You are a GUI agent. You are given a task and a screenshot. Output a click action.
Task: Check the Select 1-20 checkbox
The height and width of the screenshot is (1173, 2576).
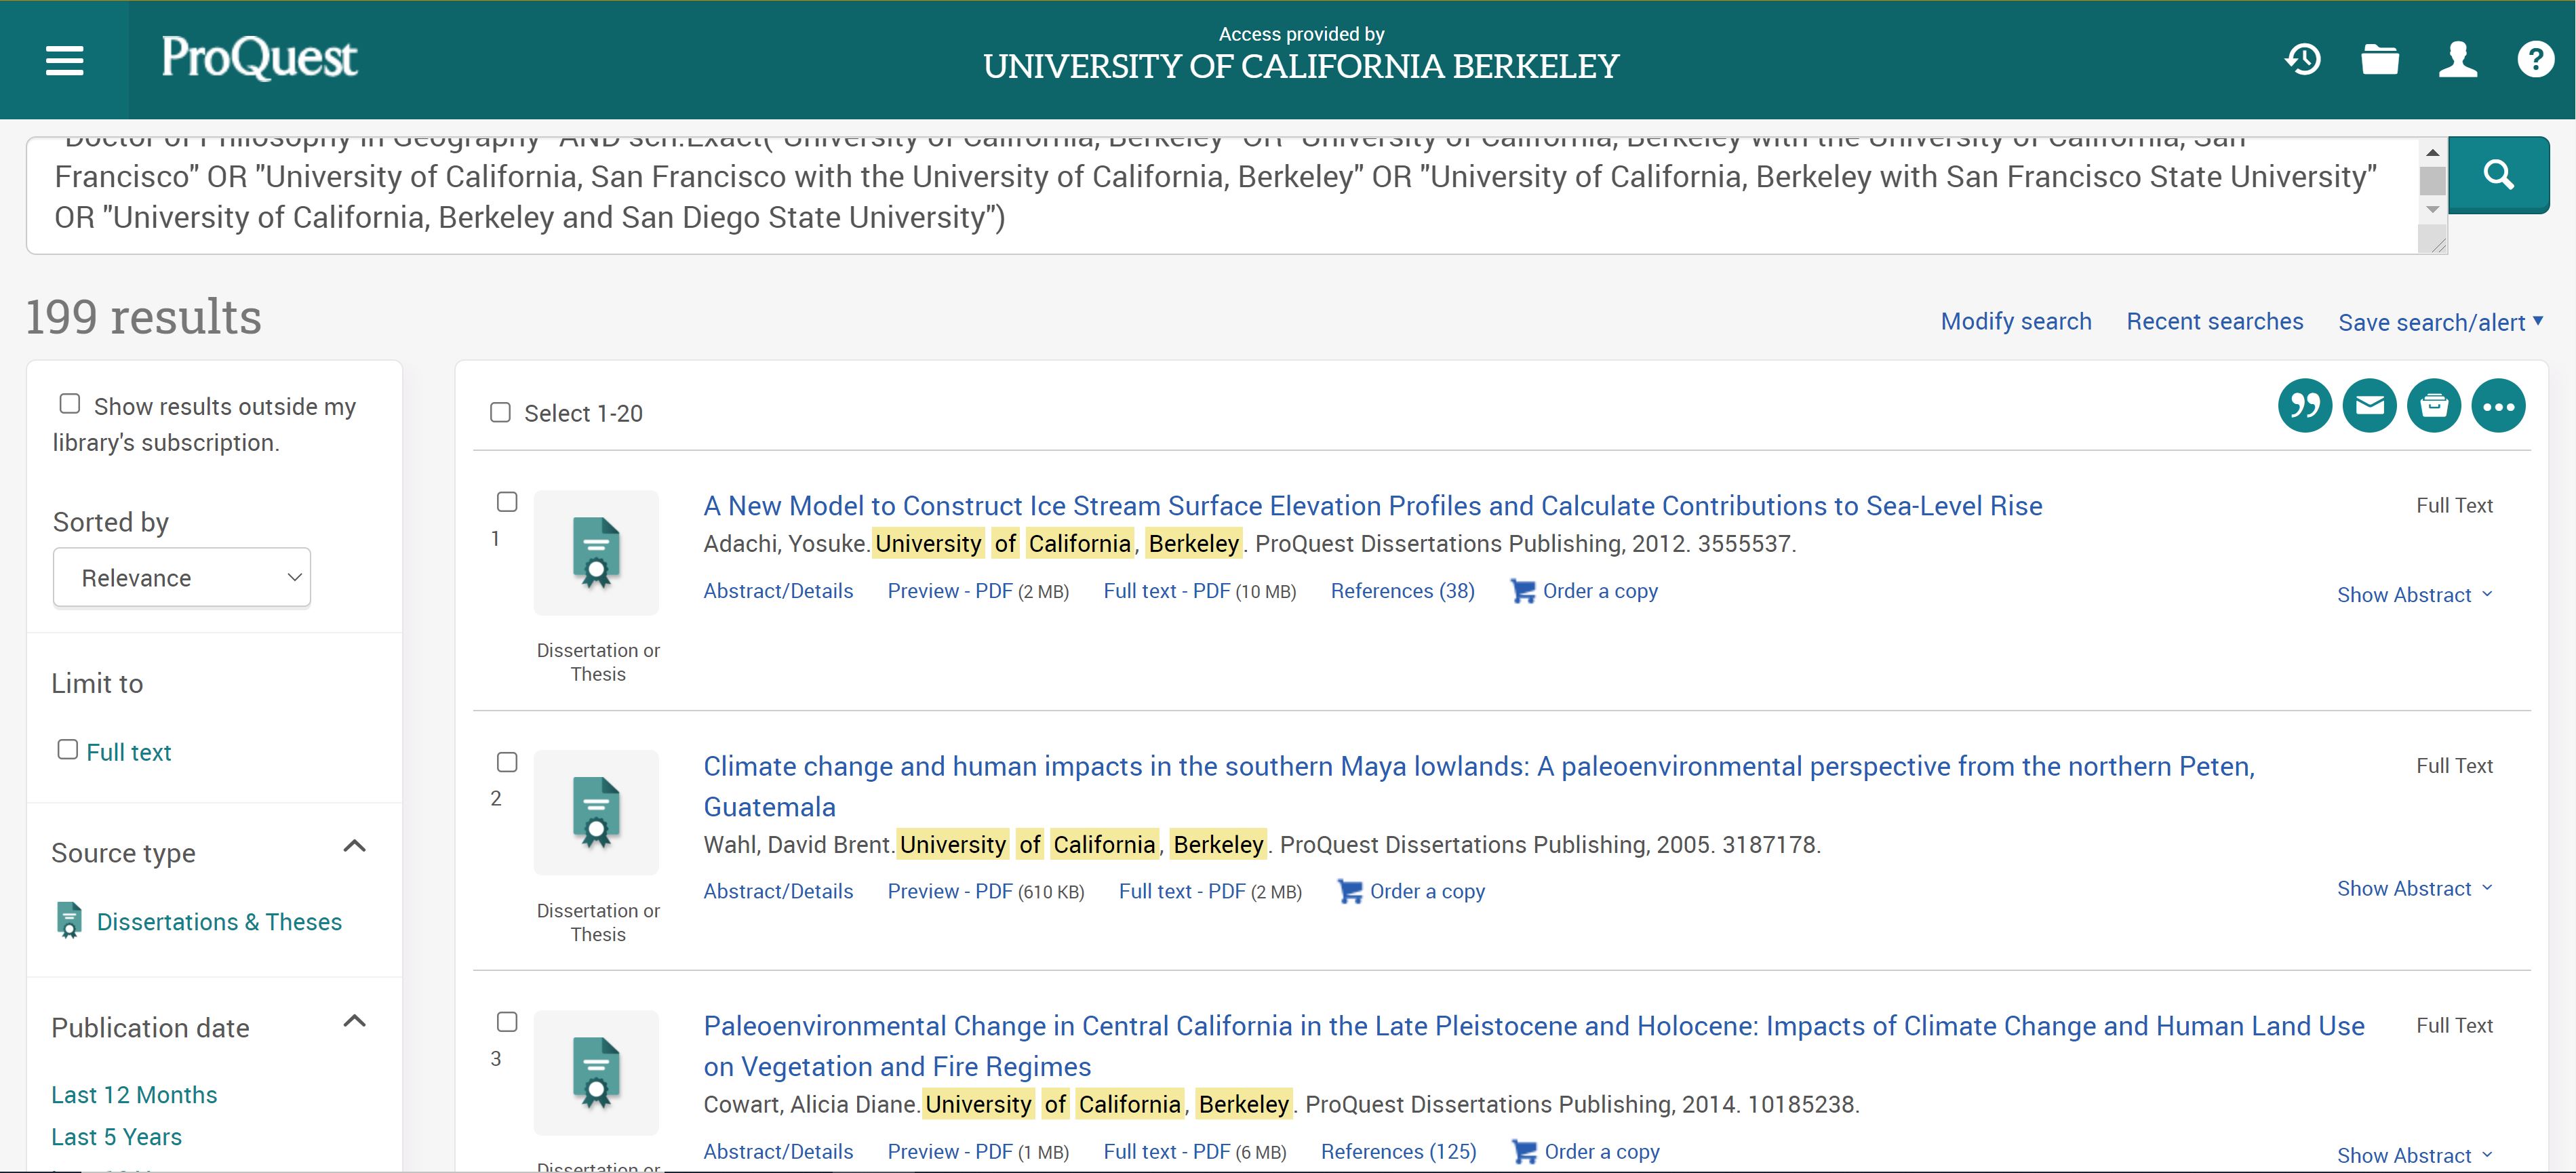tap(500, 412)
